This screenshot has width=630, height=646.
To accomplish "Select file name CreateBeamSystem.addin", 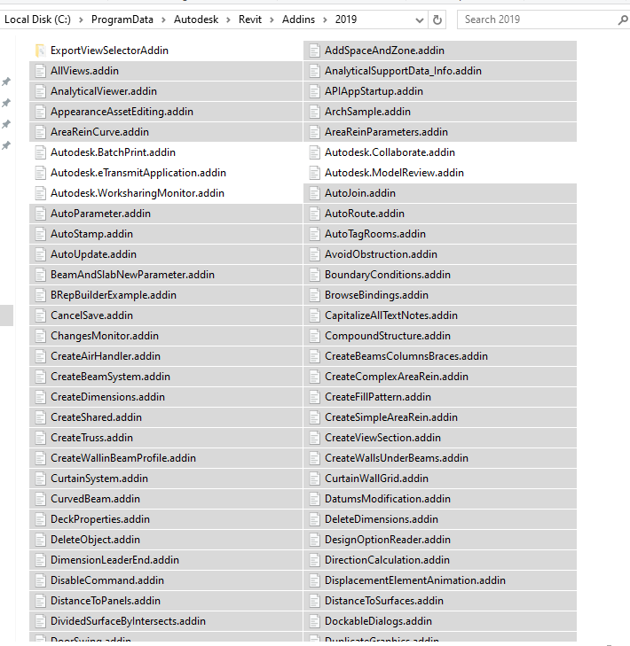I will point(110,377).
